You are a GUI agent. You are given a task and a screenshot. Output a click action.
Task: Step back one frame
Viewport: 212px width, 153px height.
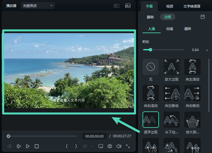tap(10, 146)
